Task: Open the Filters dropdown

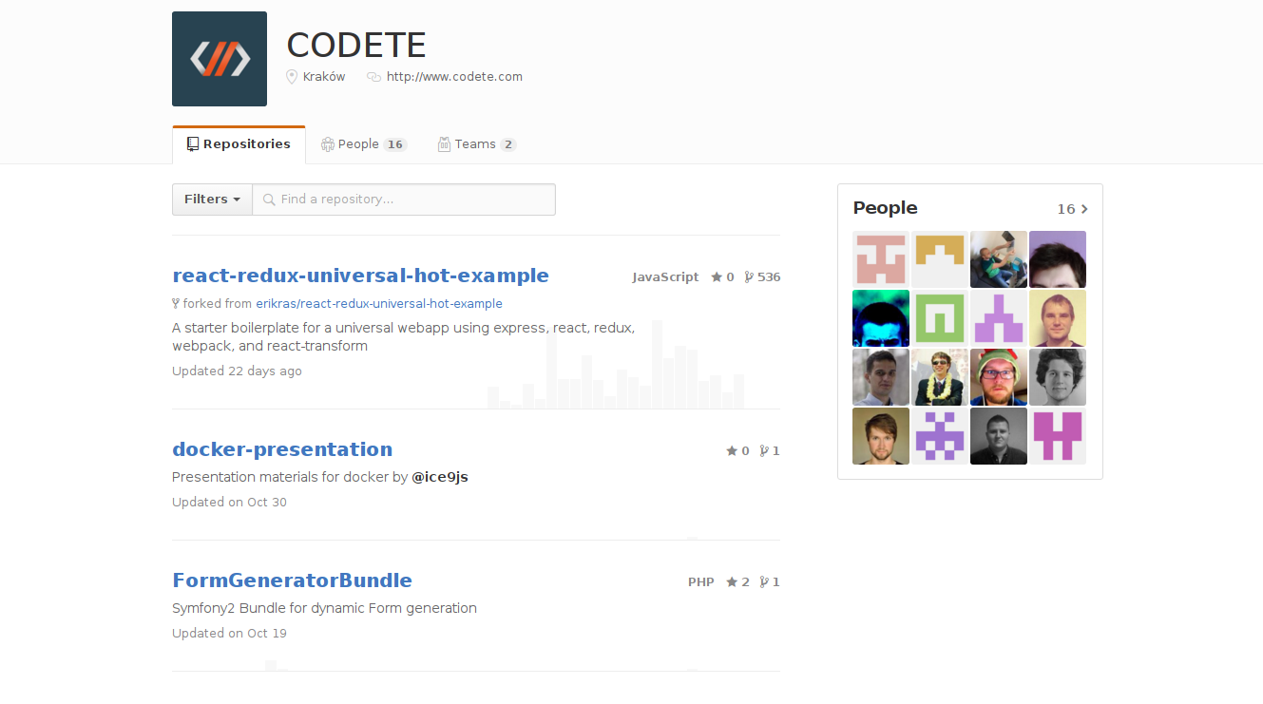Action: (x=212, y=200)
